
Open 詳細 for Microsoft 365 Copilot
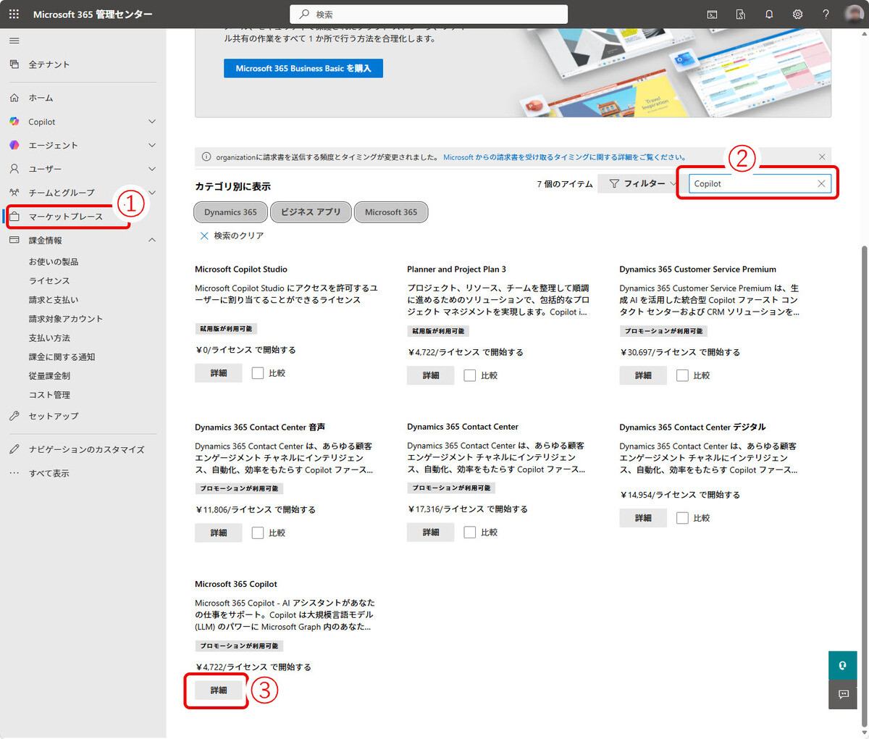[x=219, y=690]
